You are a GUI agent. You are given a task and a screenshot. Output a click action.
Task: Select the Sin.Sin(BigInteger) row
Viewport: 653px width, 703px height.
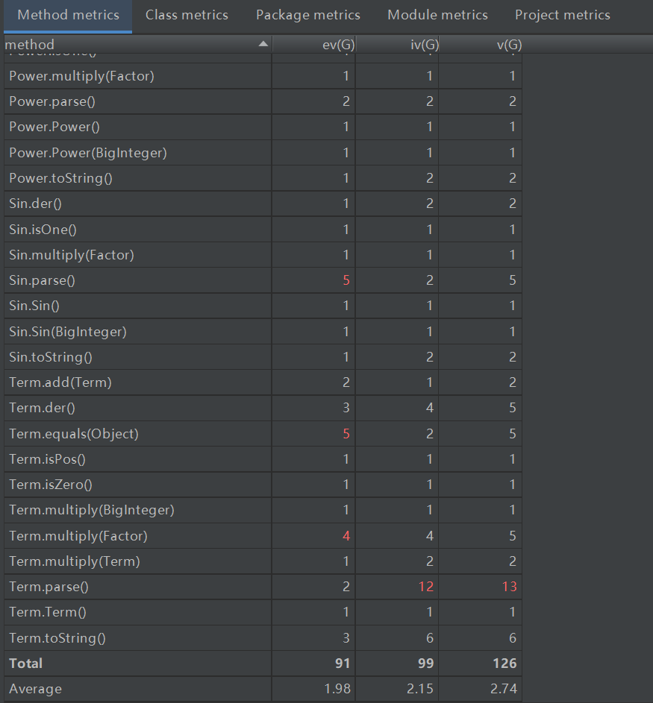coord(263,331)
